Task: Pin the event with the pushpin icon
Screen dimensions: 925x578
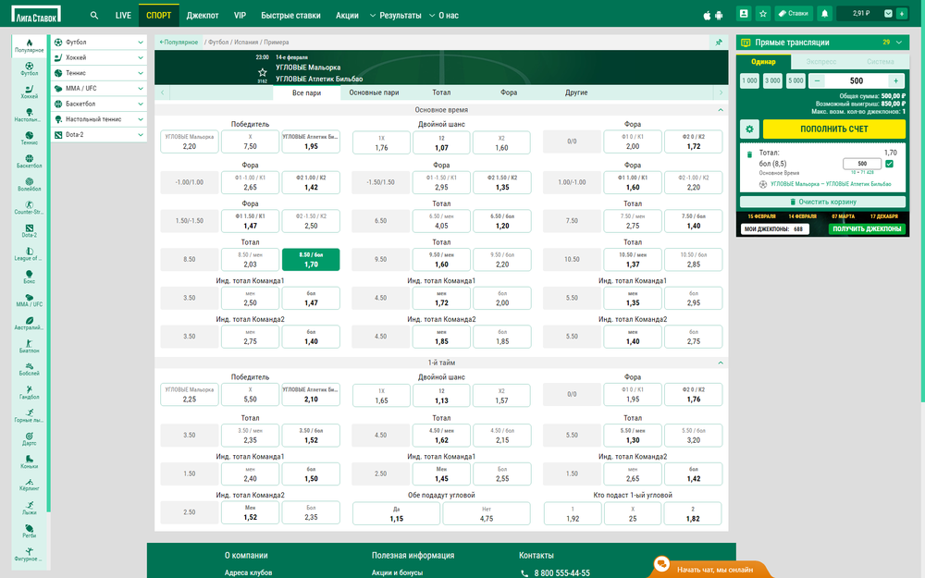Action: (719, 43)
